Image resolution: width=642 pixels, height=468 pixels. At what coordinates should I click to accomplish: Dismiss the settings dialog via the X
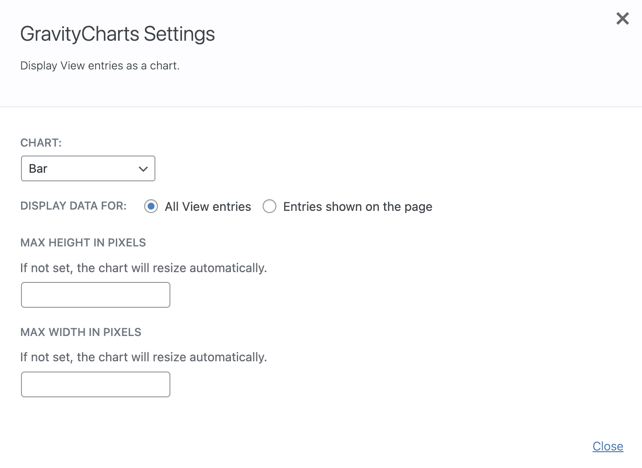click(622, 18)
